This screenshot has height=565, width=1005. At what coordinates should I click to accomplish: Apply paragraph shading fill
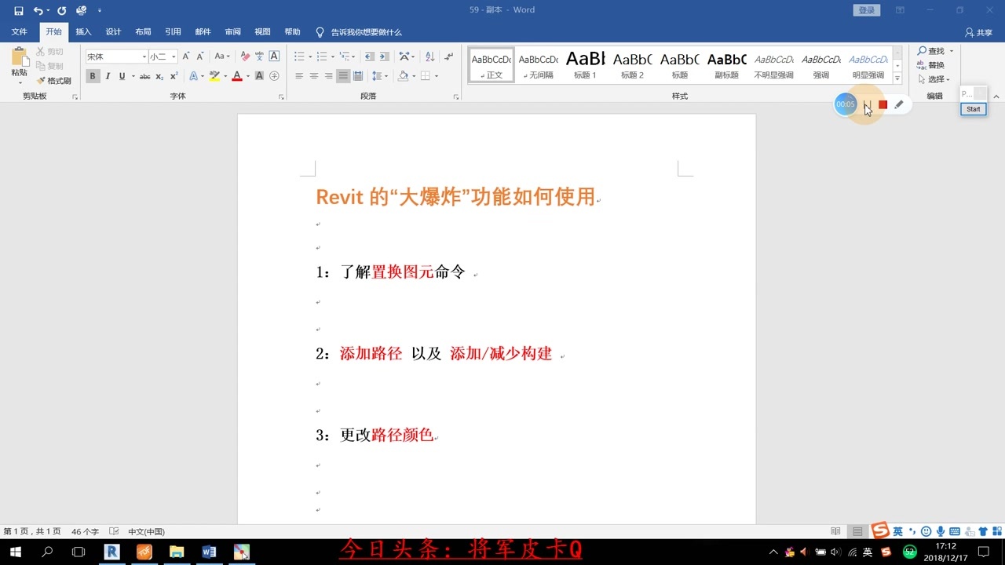[x=403, y=76]
